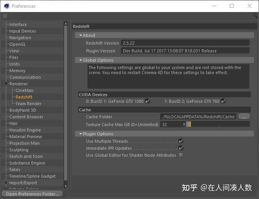This screenshot has height=199, width=259.
Task: Click the Cinema 4D logo in title bar
Action: pyautogui.click(x=7, y=6)
